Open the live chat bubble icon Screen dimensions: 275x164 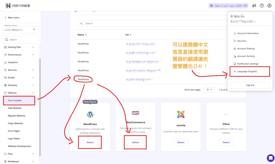point(271,158)
